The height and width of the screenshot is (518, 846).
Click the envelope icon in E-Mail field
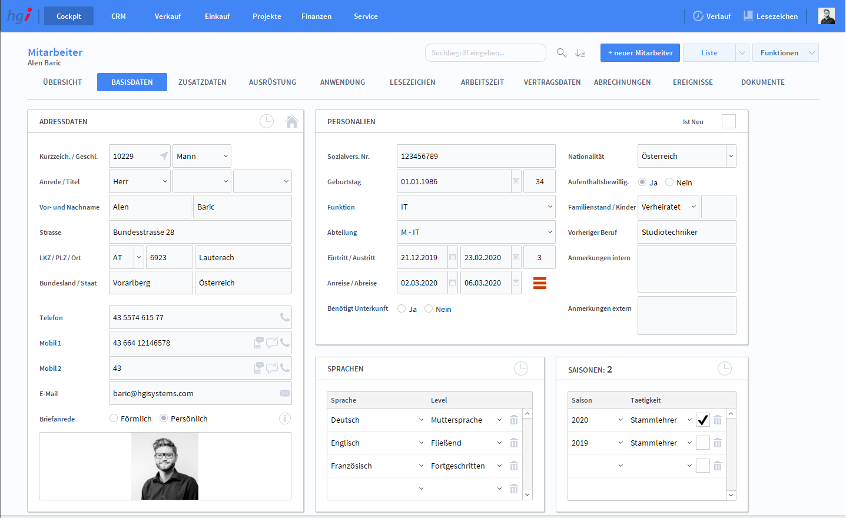pos(285,393)
